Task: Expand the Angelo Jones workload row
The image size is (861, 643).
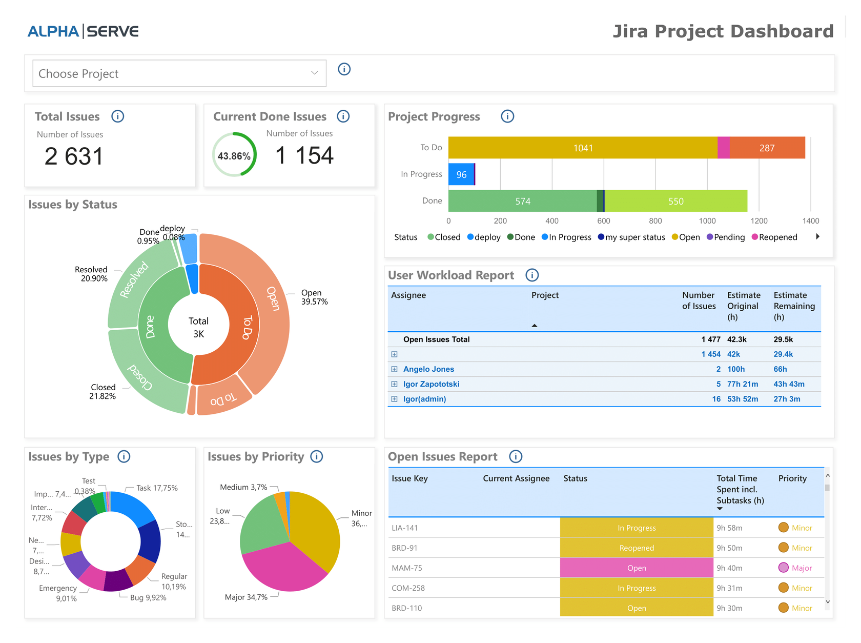Action: click(x=394, y=369)
